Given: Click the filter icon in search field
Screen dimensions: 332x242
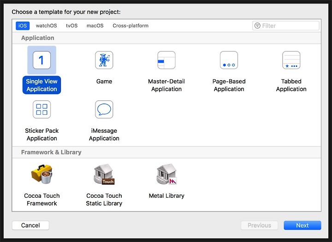Looking at the screenshot, I should [x=257, y=26].
